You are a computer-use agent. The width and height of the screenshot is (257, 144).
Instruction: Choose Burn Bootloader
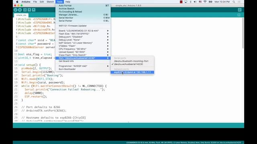[x=83, y=69]
